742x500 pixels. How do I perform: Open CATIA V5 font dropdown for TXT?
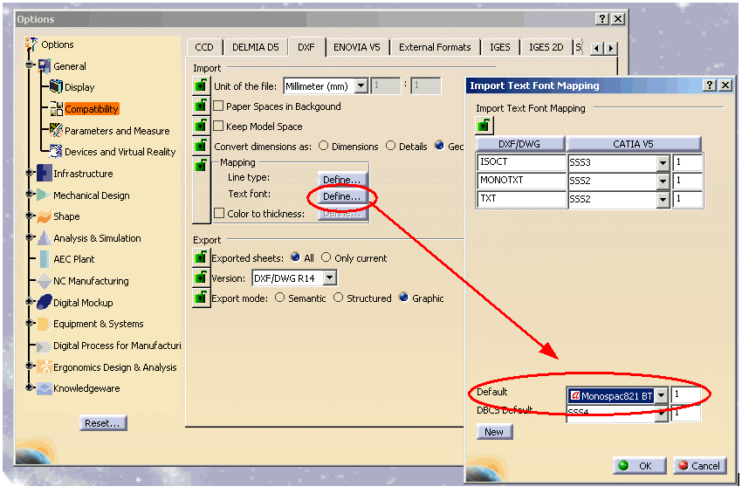pyautogui.click(x=663, y=200)
